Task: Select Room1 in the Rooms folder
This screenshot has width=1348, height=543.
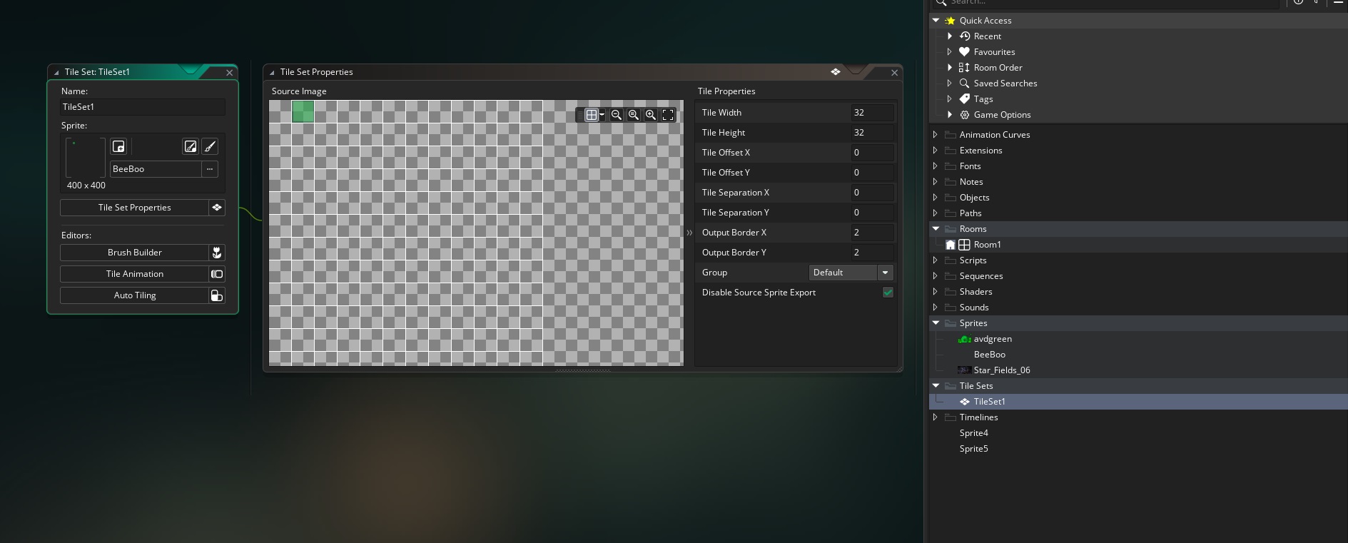Action: tap(987, 245)
